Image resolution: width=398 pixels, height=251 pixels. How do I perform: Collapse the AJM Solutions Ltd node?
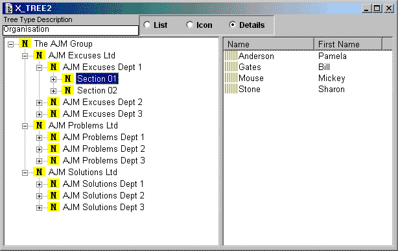coord(25,173)
